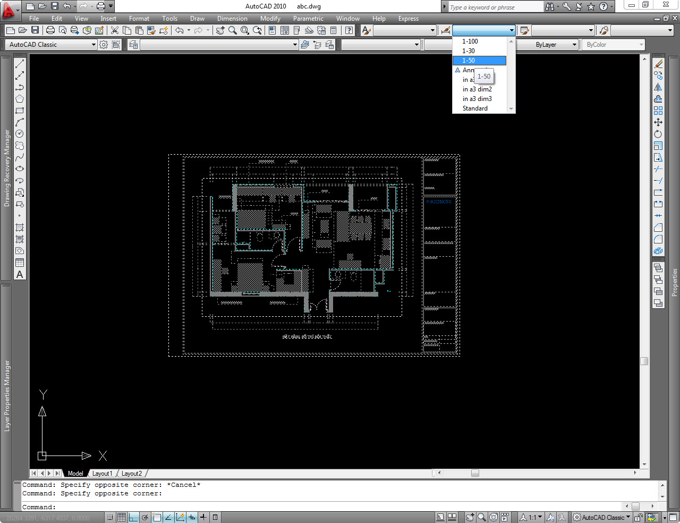This screenshot has height=523, width=680.
Task: Toggle Lineweight display in status bar
Action: [203, 517]
